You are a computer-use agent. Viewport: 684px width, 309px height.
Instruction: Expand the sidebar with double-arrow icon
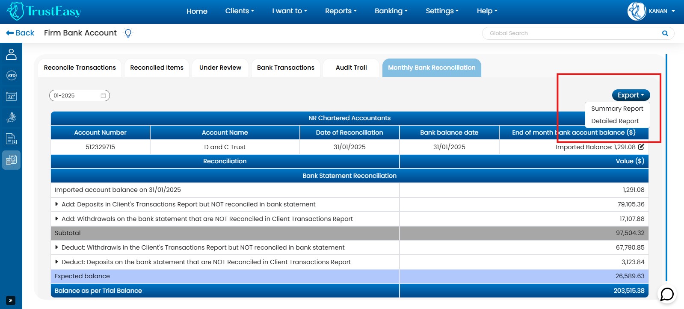point(11,300)
